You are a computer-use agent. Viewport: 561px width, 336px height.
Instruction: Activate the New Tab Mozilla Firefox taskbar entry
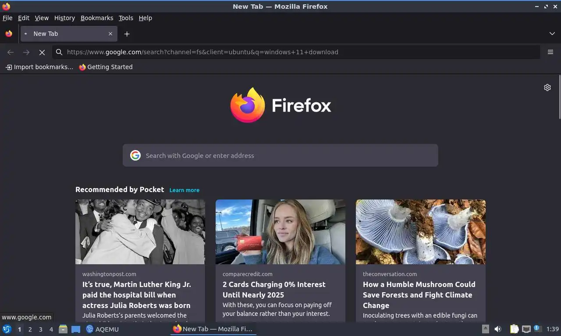pos(213,329)
